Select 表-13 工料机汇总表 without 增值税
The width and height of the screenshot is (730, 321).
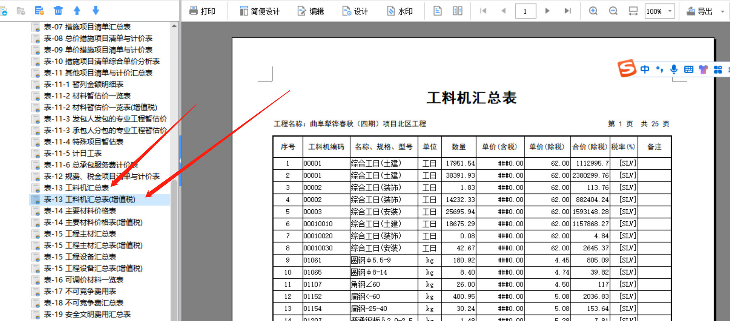pos(76,188)
